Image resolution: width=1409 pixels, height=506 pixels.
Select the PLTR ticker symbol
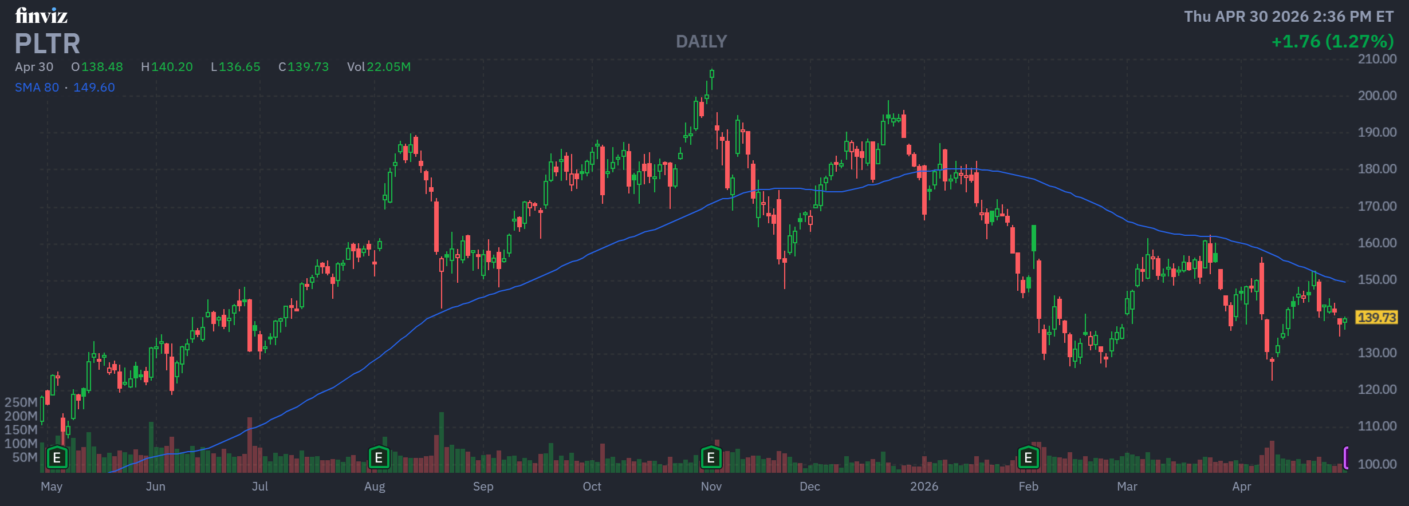[x=48, y=44]
